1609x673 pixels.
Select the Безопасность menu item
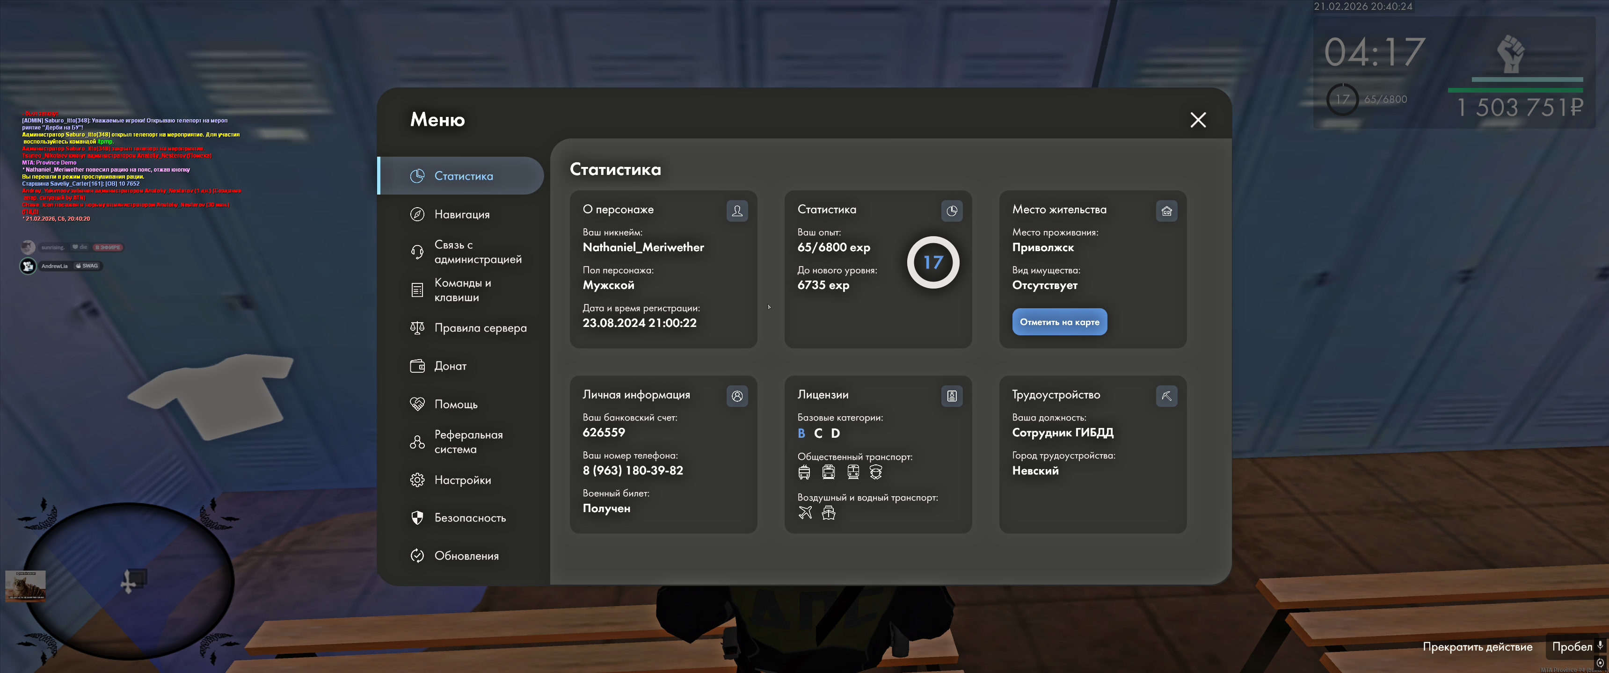point(470,518)
